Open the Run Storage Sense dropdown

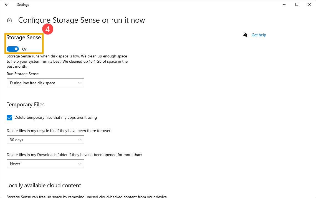pyautogui.click(x=45, y=83)
